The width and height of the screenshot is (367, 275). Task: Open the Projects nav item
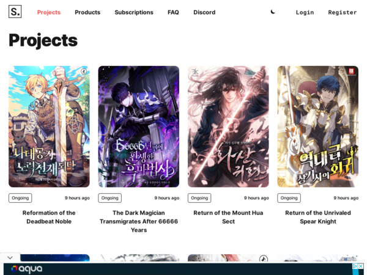pos(49,12)
